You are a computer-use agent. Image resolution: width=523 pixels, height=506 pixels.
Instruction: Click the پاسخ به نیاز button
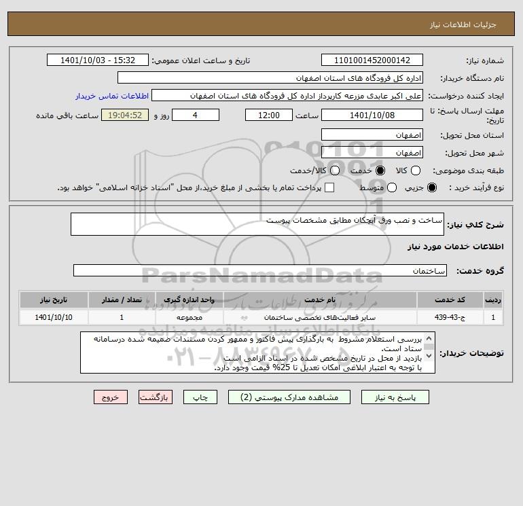pos(395,397)
